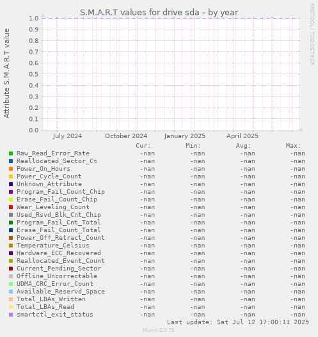Click the purple smartctl_exit_status legend swatch
Screen dimensions: 318x337
tap(11, 315)
